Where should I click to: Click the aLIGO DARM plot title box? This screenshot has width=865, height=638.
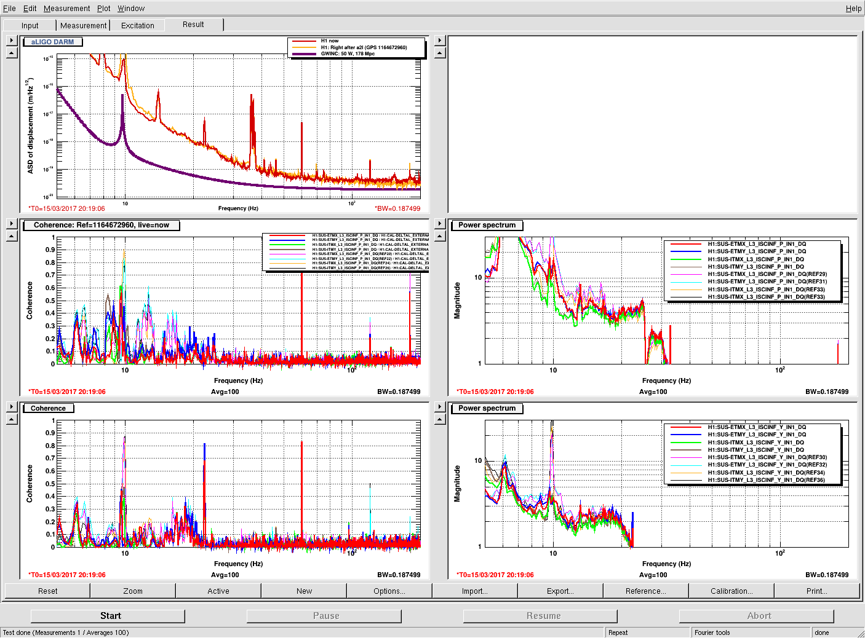[x=52, y=42]
